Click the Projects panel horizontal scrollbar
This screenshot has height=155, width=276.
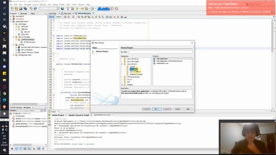tap(25, 104)
